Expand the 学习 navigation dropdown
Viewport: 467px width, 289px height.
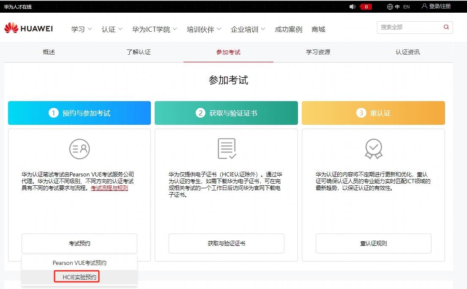[82, 29]
